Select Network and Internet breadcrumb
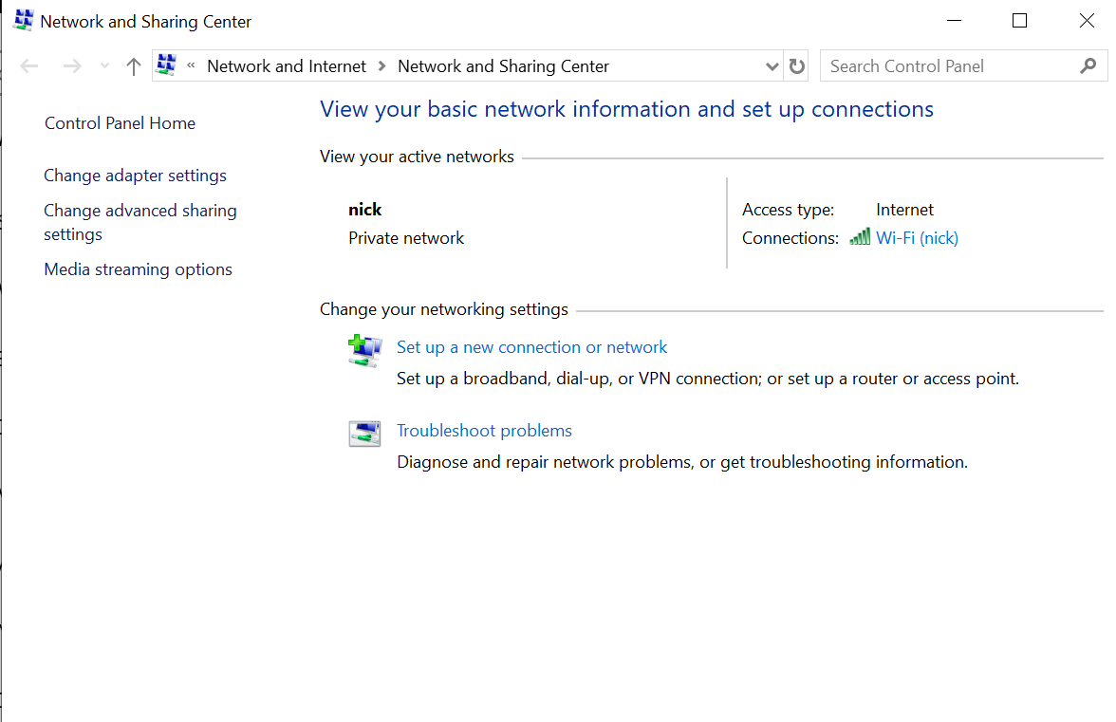1116x722 pixels. coord(287,66)
